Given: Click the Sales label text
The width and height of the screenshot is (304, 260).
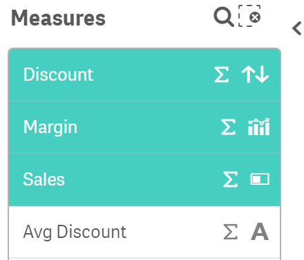Looking at the screenshot, I should click(x=44, y=179).
